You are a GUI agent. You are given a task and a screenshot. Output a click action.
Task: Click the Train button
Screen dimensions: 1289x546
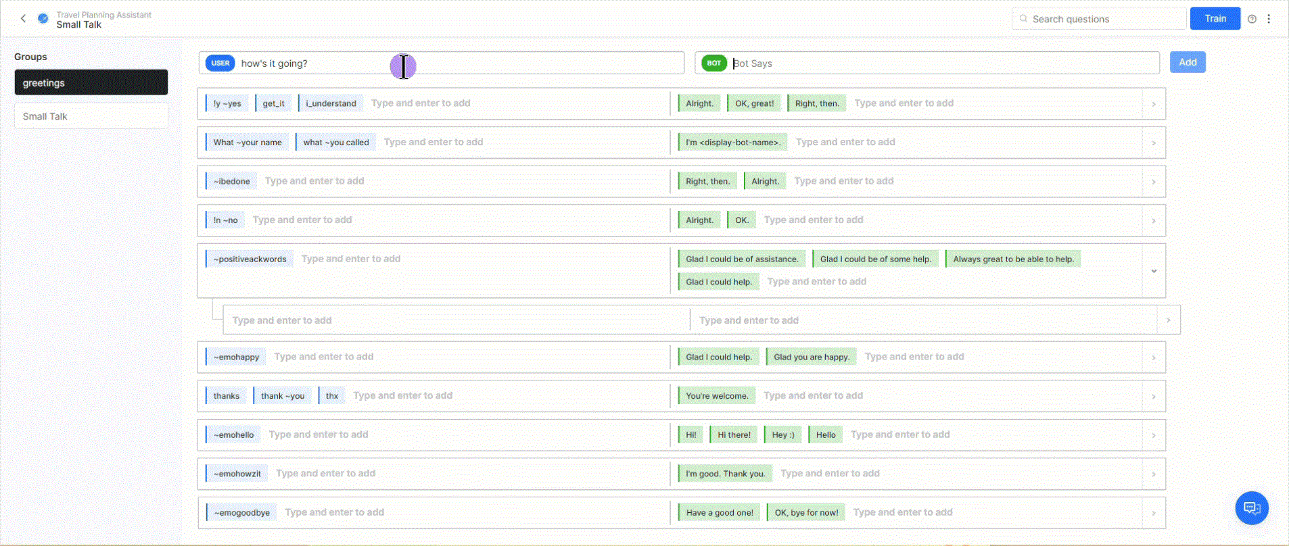coord(1215,19)
